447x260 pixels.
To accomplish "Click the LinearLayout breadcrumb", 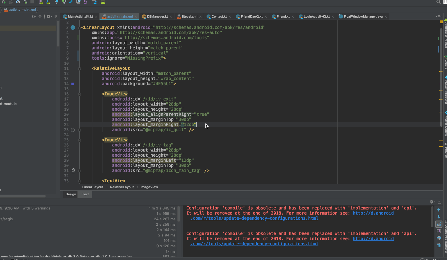I will pyautogui.click(x=93, y=187).
